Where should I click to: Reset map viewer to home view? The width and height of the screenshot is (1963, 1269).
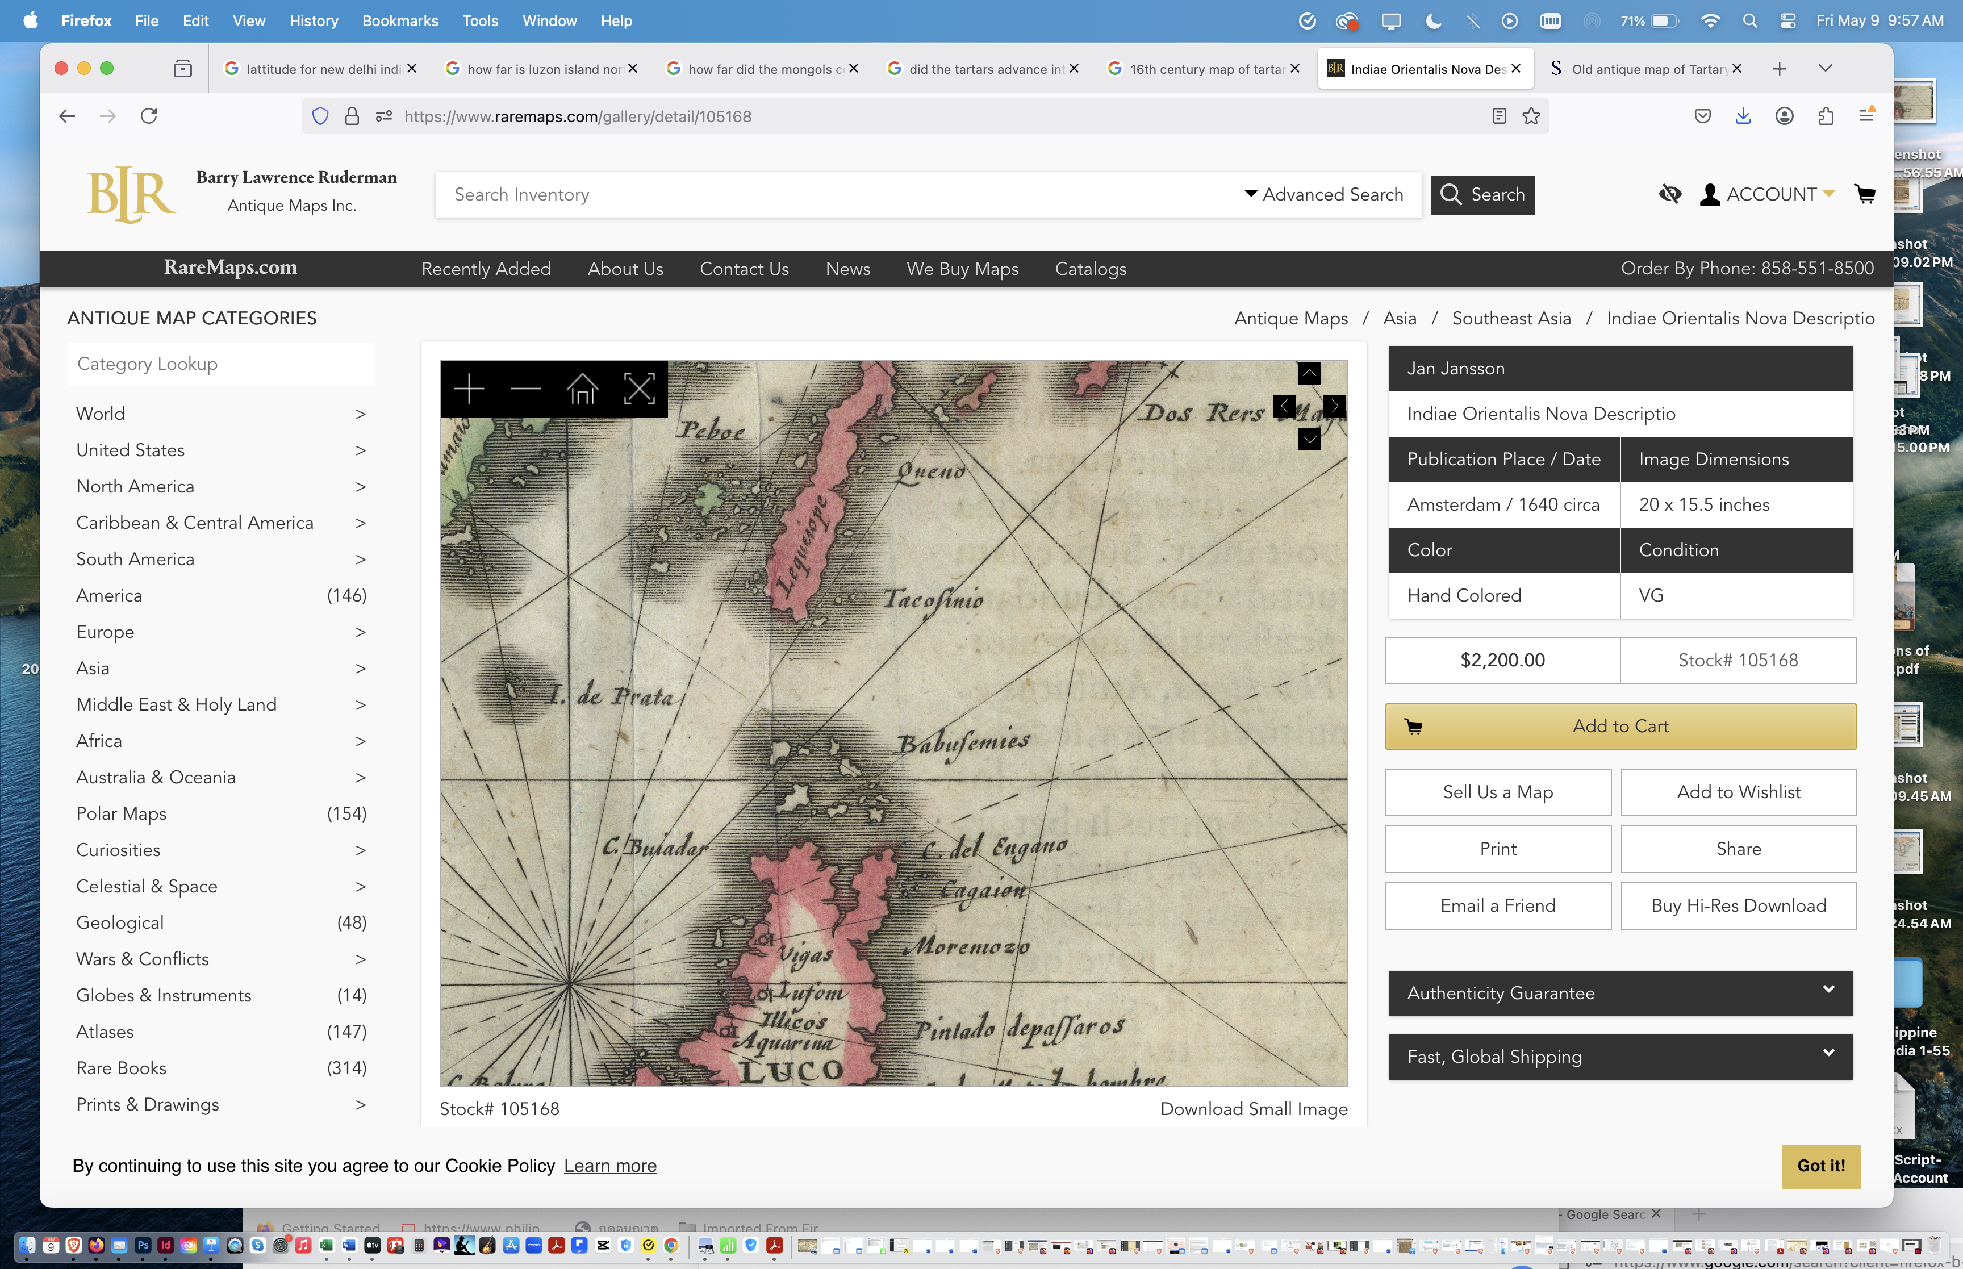582,389
